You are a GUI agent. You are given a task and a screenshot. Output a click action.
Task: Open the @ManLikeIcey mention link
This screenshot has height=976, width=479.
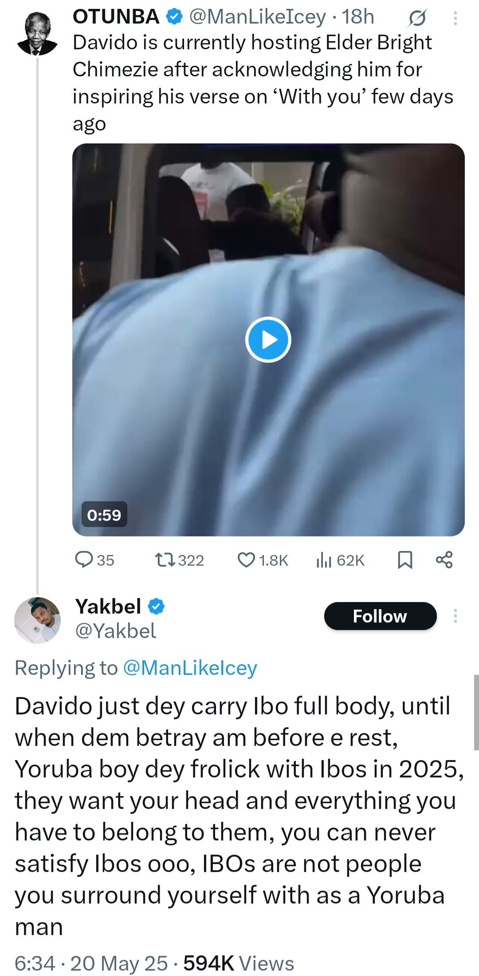pos(190,668)
